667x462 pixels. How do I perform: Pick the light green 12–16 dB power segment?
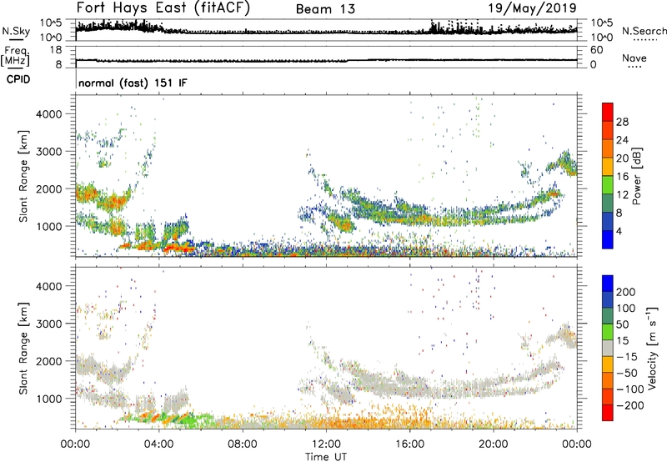608,185
